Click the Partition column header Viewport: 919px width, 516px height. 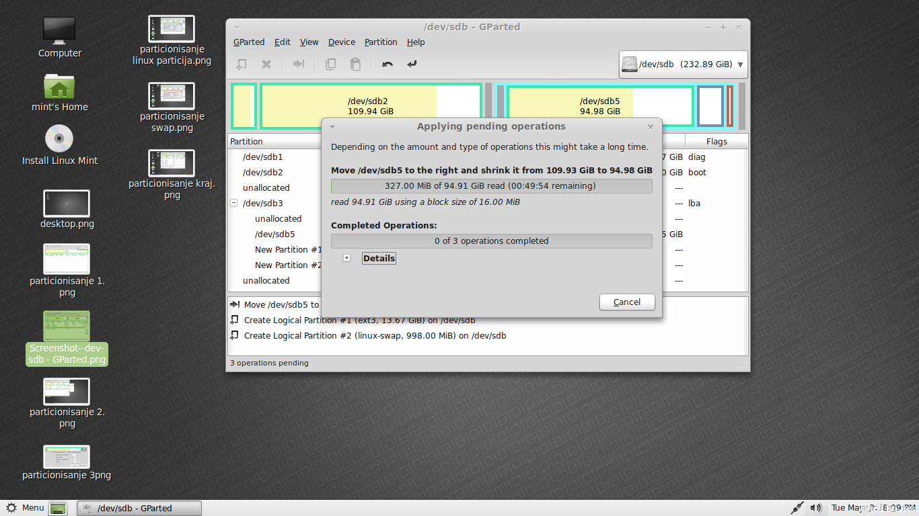click(x=274, y=141)
